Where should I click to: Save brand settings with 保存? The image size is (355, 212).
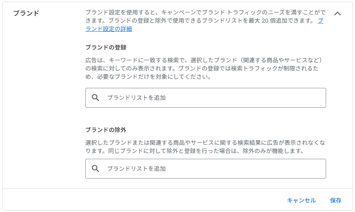coord(336,200)
